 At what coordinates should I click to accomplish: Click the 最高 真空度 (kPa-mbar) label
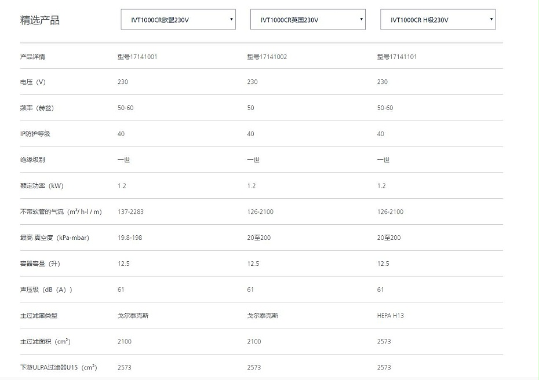tap(54, 237)
